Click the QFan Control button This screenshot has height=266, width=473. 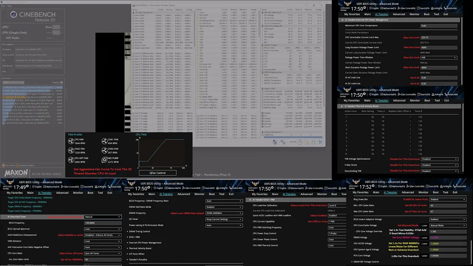157,173
